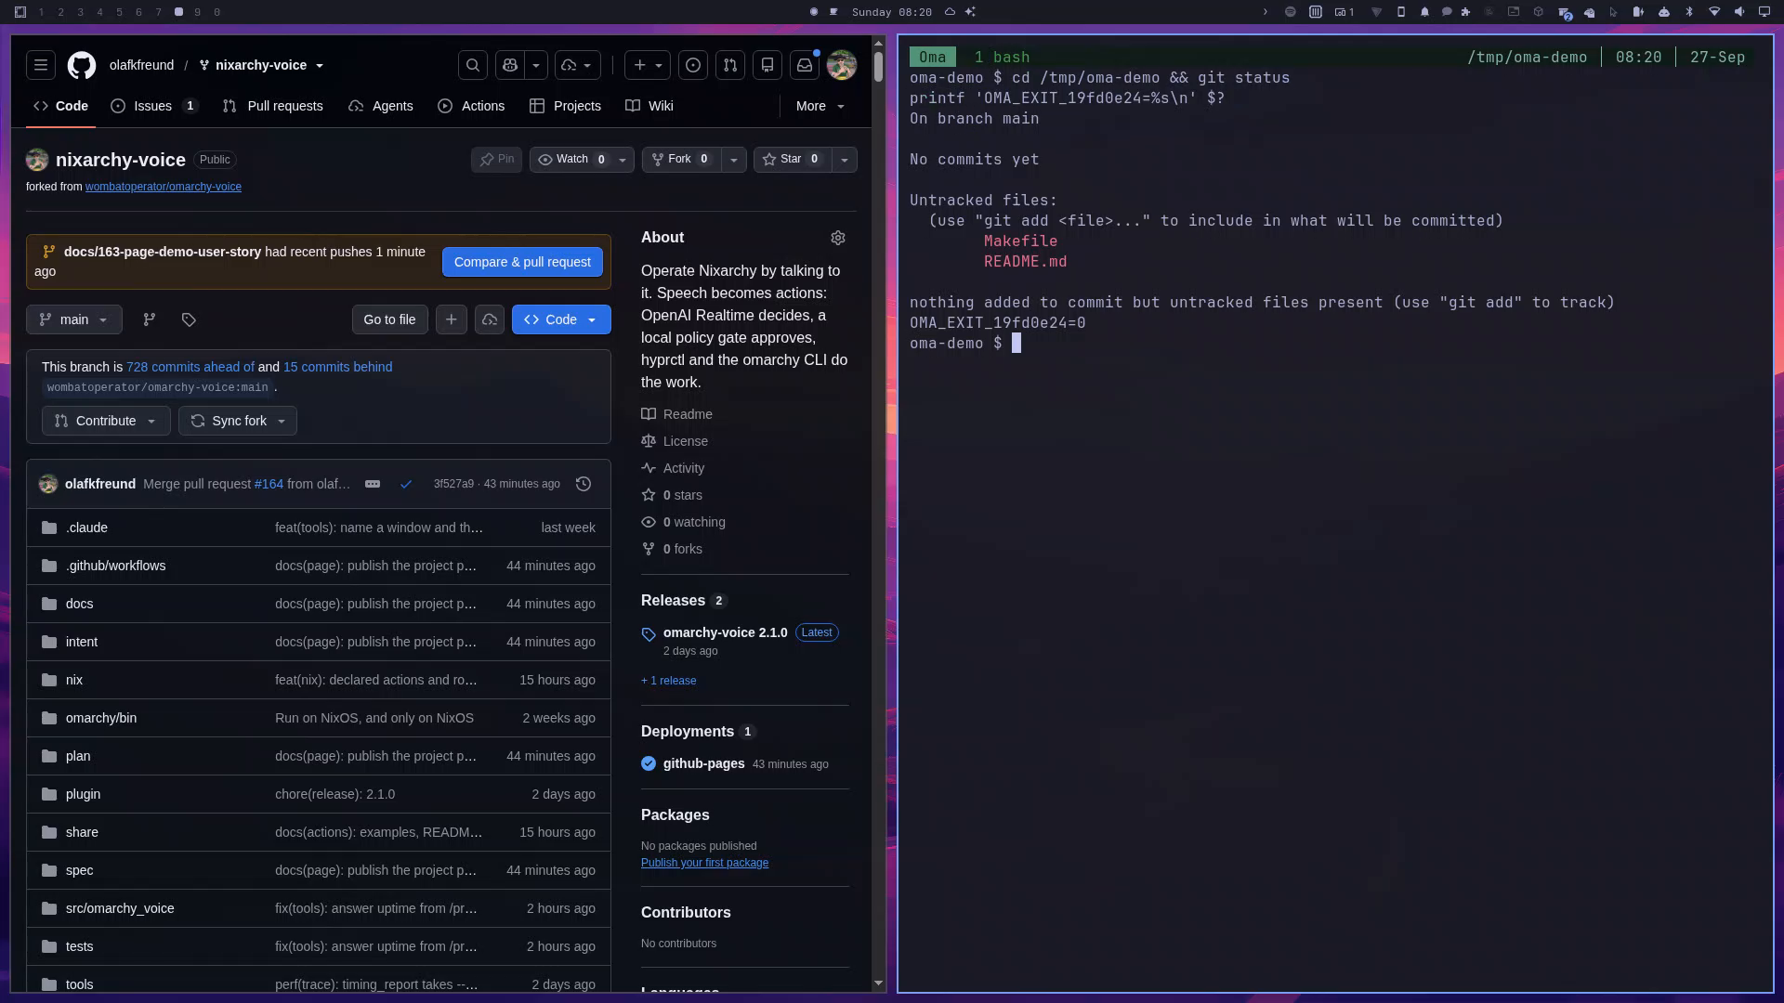Open the notifications inbox icon
Image resolution: width=1784 pixels, height=1003 pixels.
click(x=805, y=65)
